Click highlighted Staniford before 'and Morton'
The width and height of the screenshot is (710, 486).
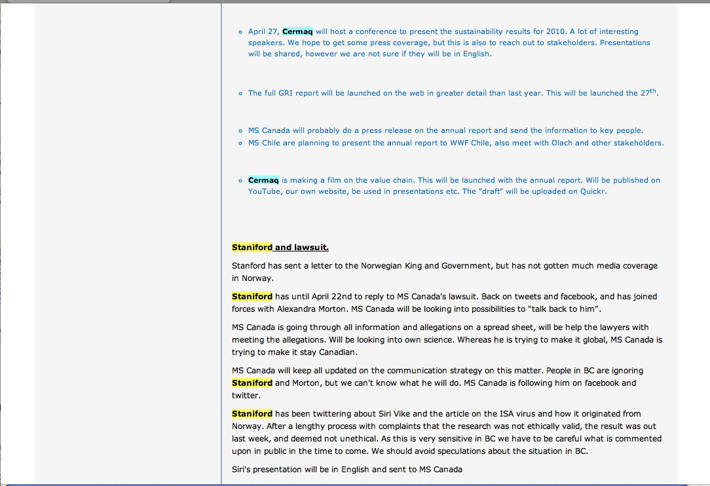(252, 383)
